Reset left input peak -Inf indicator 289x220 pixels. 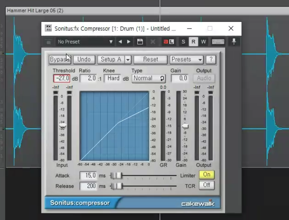pos(56,87)
